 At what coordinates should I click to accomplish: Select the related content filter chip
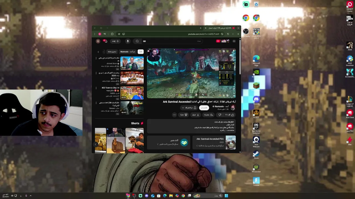112,52
